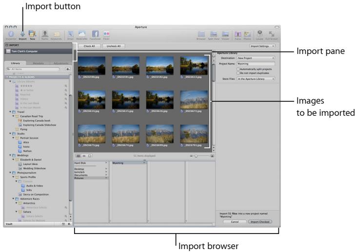Viewport: 357px width, 252px height.
Task: Enable Do not import duplicates checkbox
Action: [238, 73]
